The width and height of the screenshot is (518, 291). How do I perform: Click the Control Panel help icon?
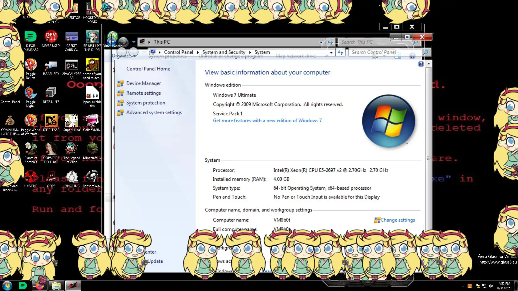[421, 64]
